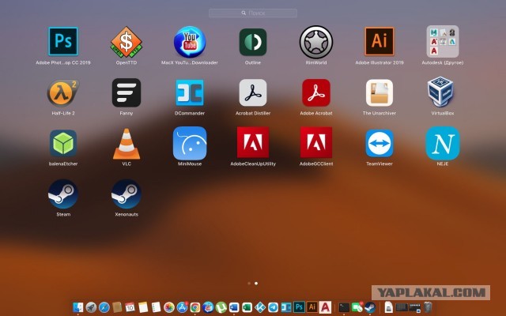The height and width of the screenshot is (316, 506).
Task: Launch Kodi from the Dock
Action: pos(260,307)
